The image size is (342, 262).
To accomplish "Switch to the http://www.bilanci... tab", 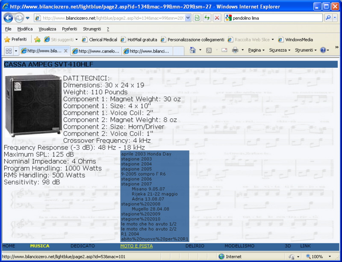I will (x=147, y=51).
